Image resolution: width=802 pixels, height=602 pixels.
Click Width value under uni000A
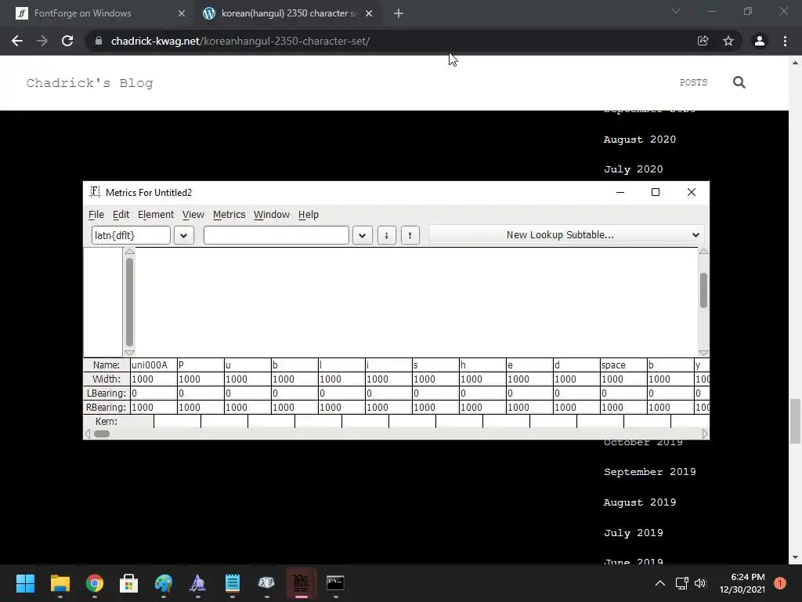point(154,379)
